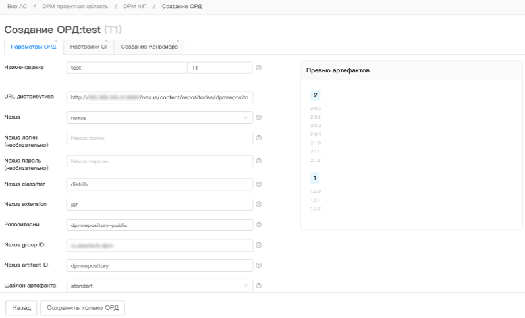Viewport: 525px width, 318px height.
Task: Click Сохранить только ОРД button
Action: click(82, 307)
